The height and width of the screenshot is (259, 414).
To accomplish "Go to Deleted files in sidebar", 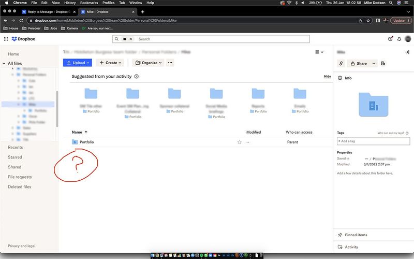I will 19,187.
